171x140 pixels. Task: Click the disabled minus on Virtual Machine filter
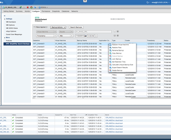click(x=115, y=31)
